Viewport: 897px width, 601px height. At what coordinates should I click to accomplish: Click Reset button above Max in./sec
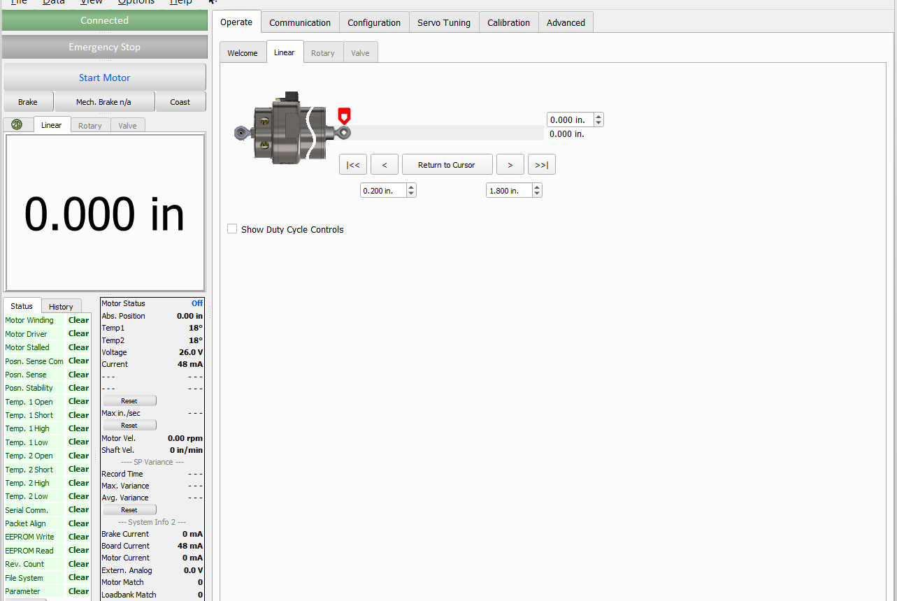coord(129,401)
